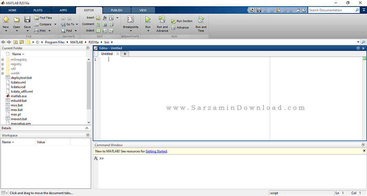Select the Untitled editor tab
Screen dimensions: 367x196
107,53
